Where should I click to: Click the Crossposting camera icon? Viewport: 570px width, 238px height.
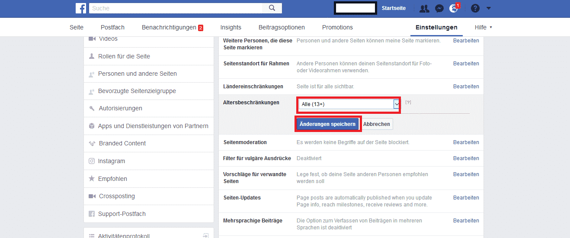point(92,196)
